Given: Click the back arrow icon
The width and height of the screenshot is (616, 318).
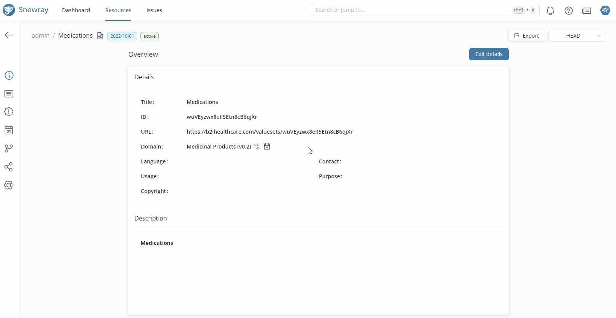Looking at the screenshot, I should [9, 35].
